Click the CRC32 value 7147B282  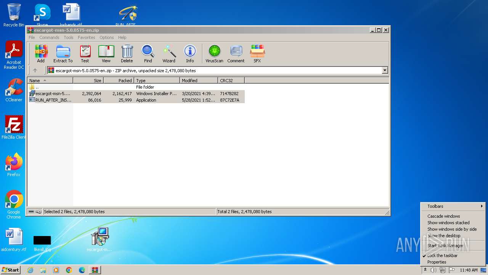click(x=229, y=94)
